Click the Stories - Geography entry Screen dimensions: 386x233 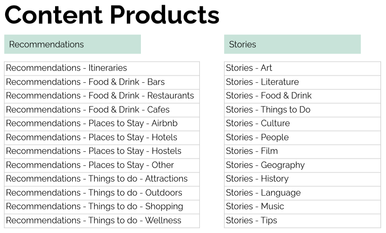pyautogui.click(x=302, y=165)
